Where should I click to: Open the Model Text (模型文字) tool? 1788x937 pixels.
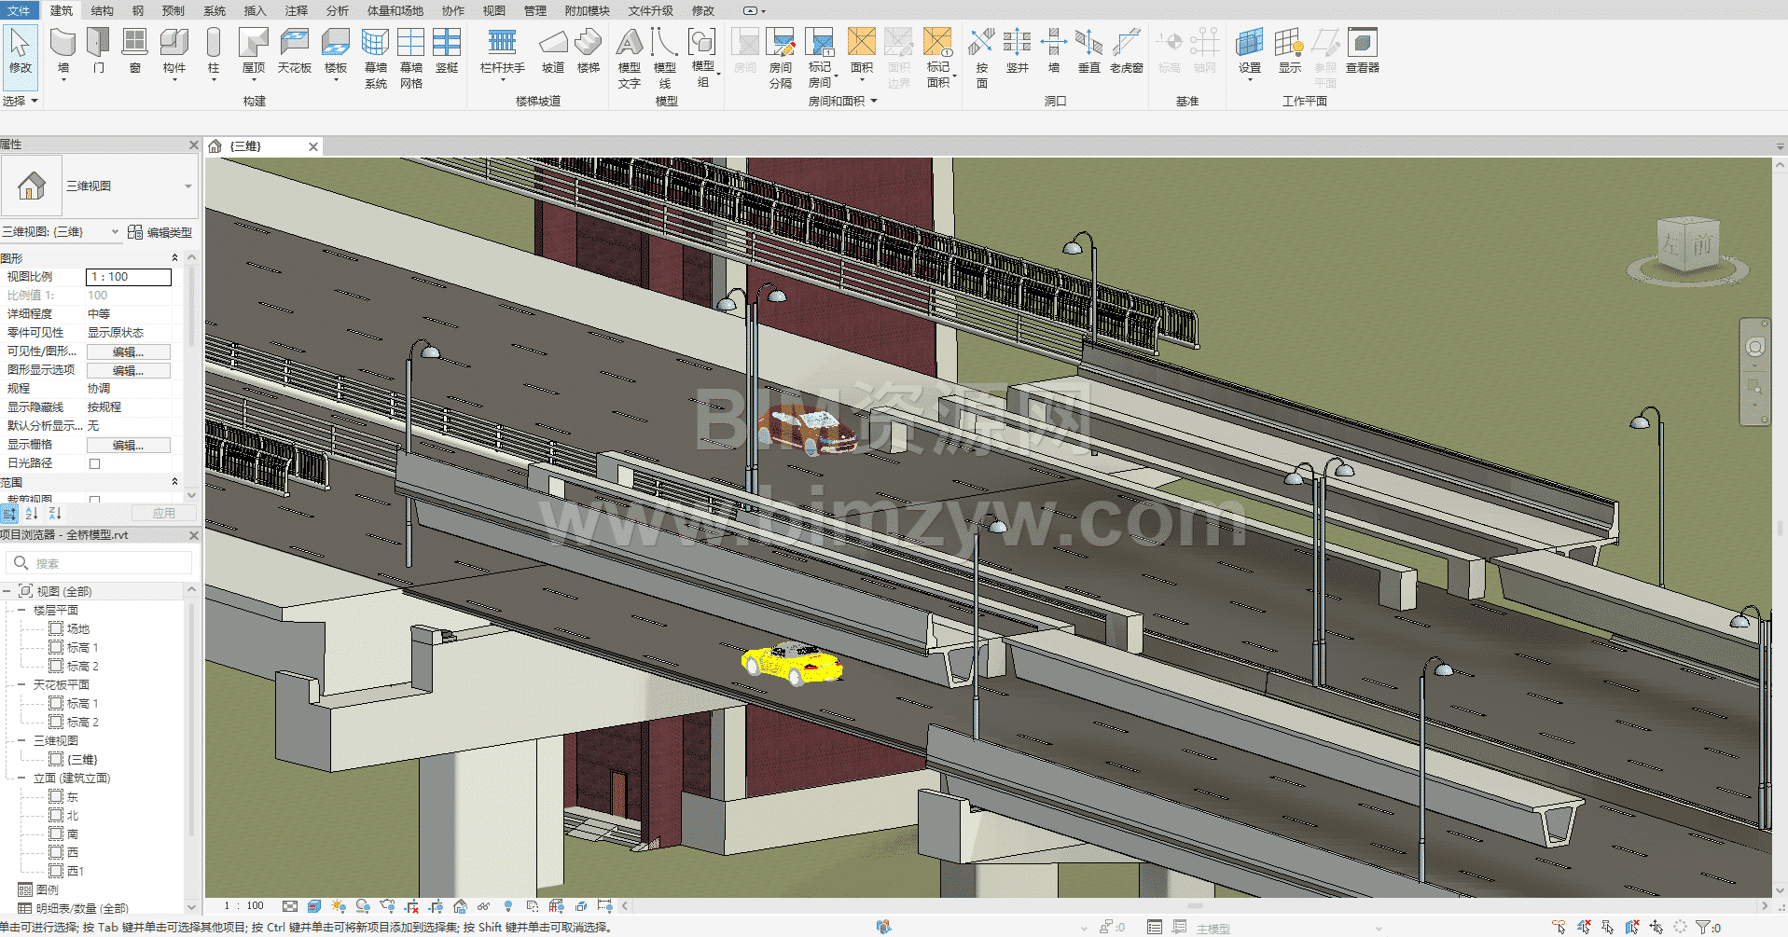(x=630, y=58)
